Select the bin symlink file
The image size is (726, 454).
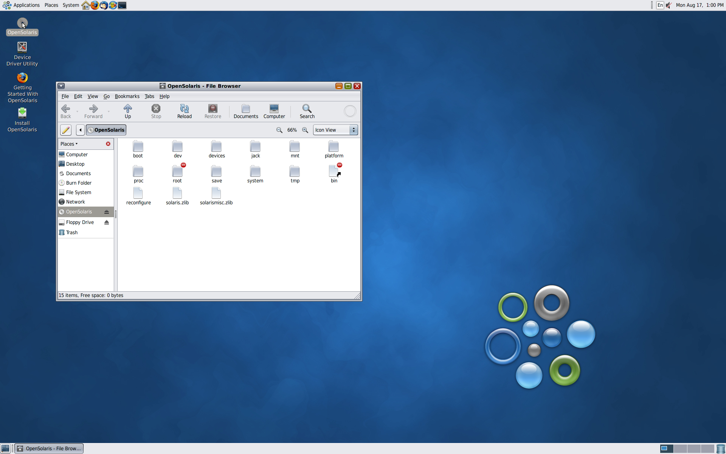coord(334,173)
